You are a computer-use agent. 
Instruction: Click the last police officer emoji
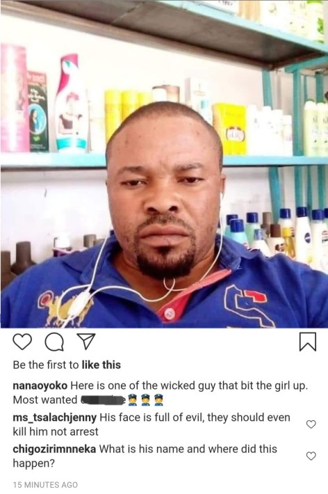pos(157,400)
